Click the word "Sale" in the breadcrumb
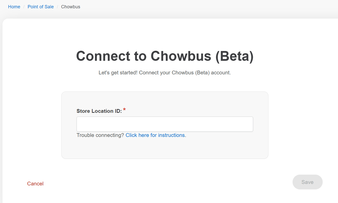 click(x=49, y=7)
